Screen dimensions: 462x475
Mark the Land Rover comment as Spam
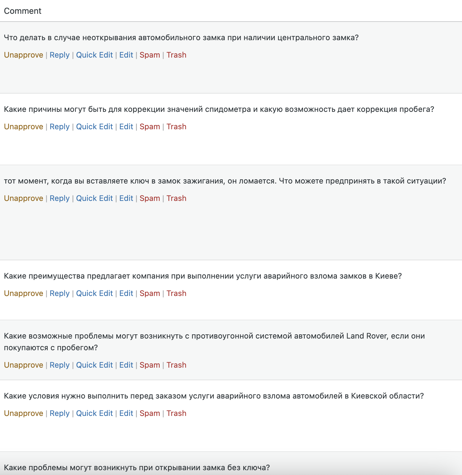point(150,365)
